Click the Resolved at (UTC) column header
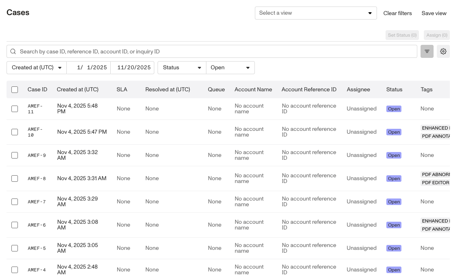Screen dimensions: 458x280 [168, 89]
